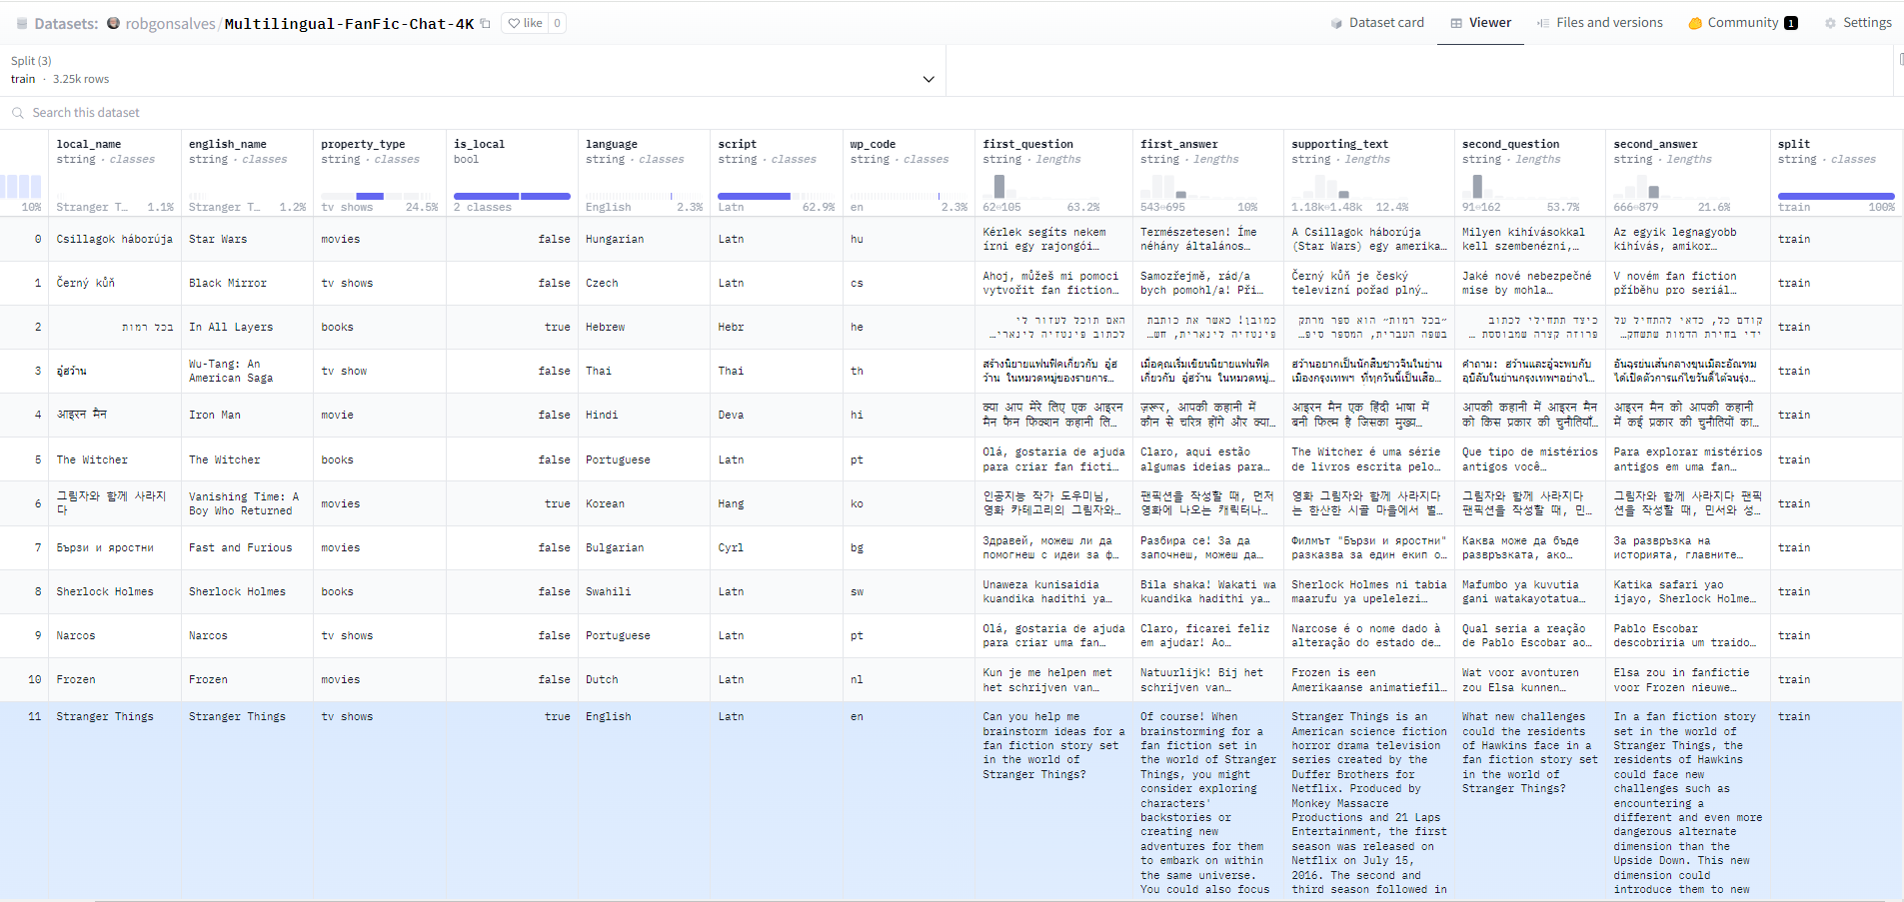Open the robgonsalves profile link
Screen dimensions: 1904x902
pos(170,24)
